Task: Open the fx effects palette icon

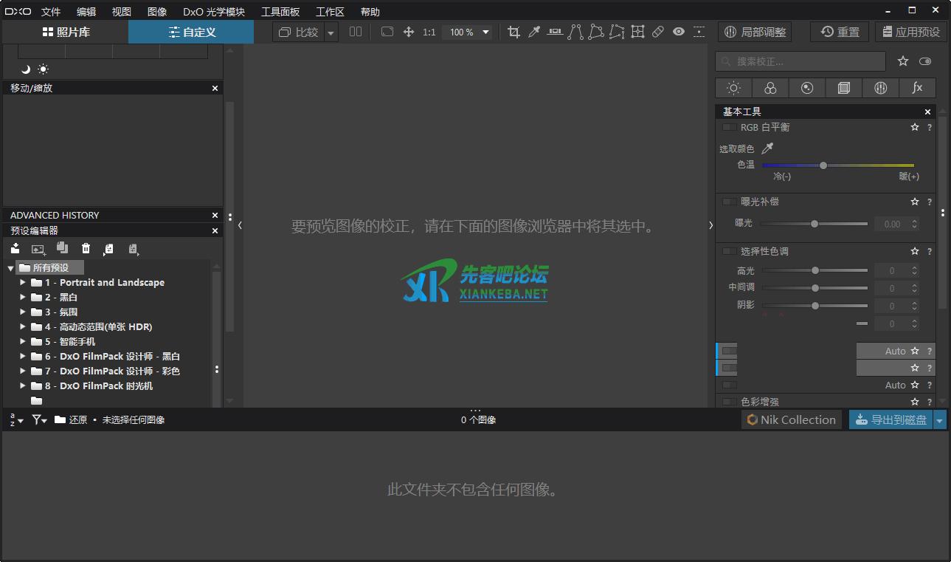Action: tap(917, 88)
